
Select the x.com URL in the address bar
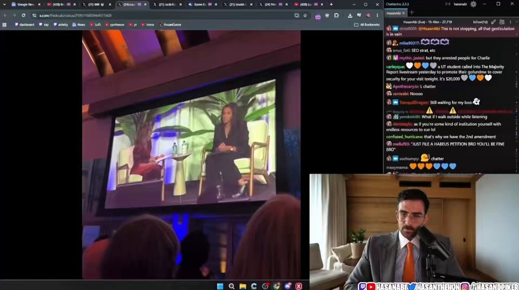pyautogui.click(x=76, y=15)
